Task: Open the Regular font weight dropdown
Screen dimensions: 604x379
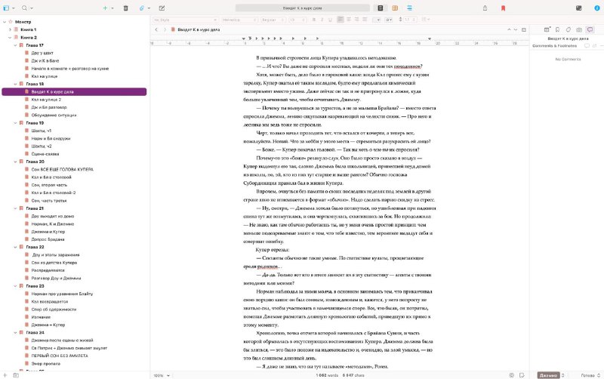Action: click(x=273, y=20)
